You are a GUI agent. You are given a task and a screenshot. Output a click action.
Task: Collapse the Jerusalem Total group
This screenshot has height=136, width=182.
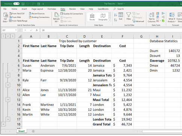[x=8, y=85]
